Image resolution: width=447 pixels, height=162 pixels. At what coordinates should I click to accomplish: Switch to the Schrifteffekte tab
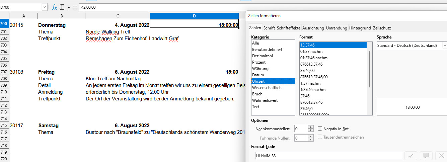pyautogui.click(x=289, y=28)
